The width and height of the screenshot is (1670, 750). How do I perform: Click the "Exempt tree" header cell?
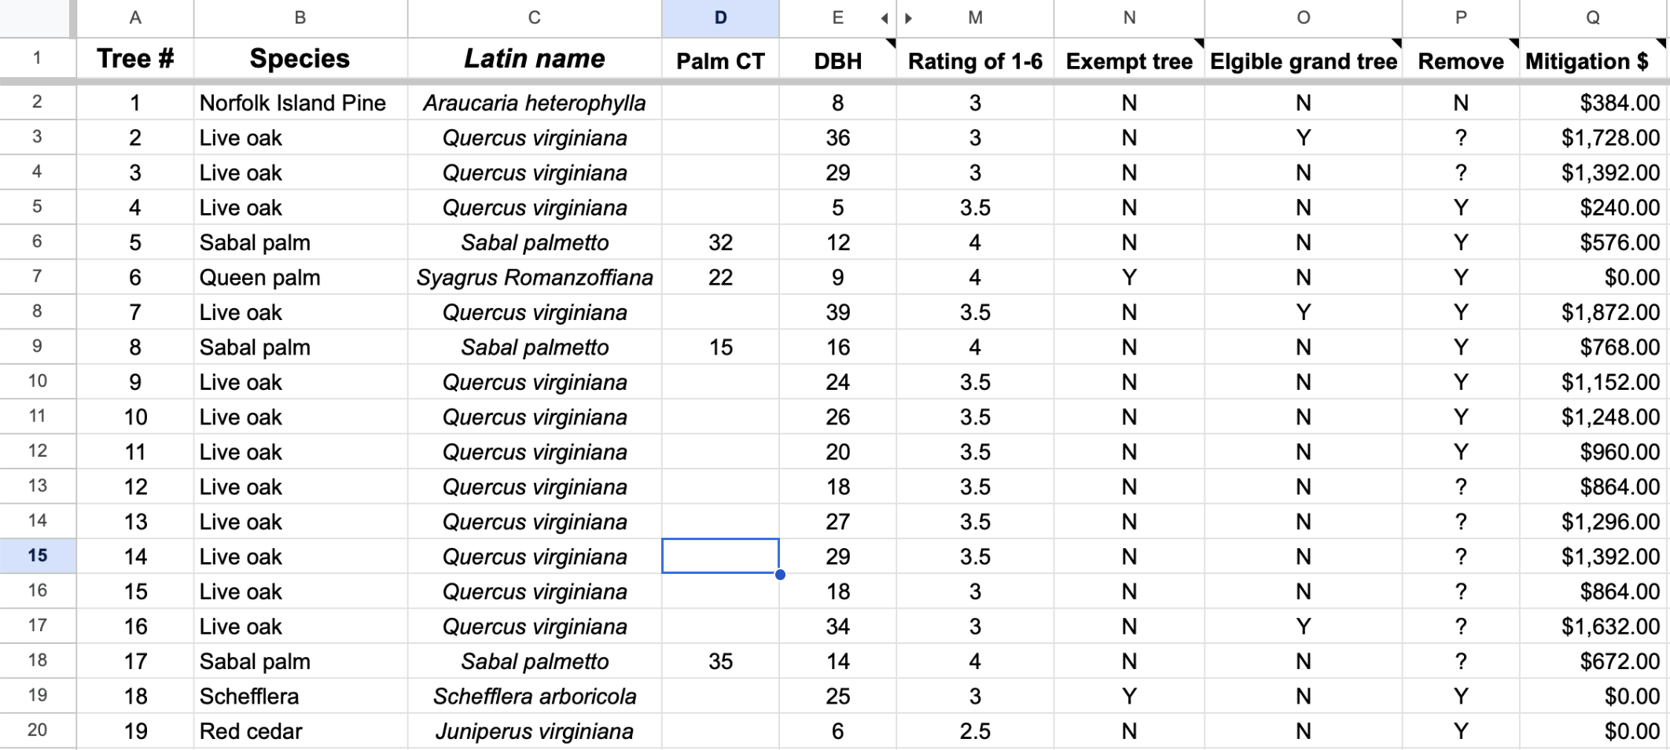pos(1129,61)
